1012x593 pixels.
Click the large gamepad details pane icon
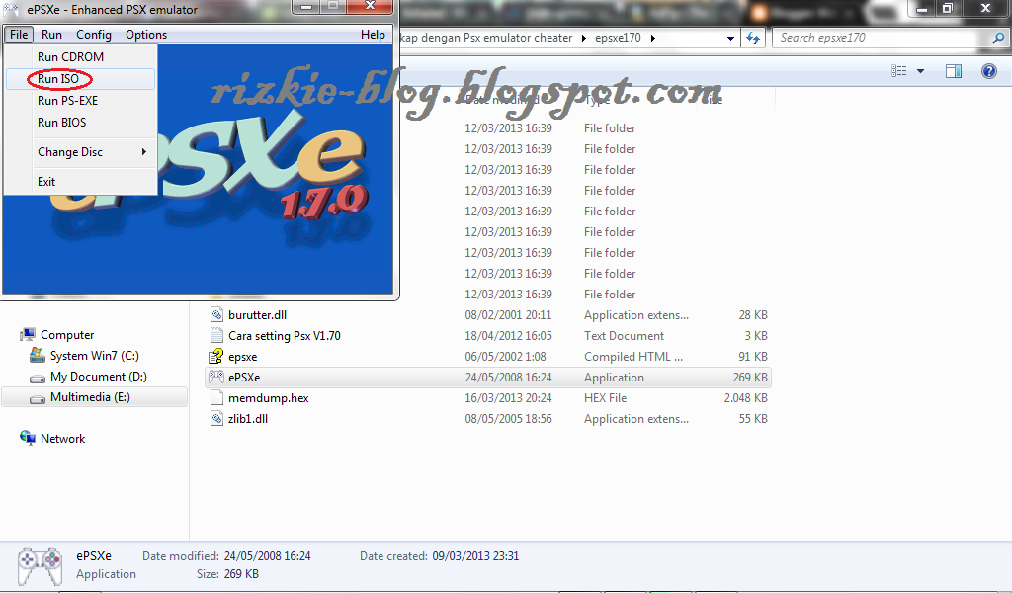pos(40,566)
